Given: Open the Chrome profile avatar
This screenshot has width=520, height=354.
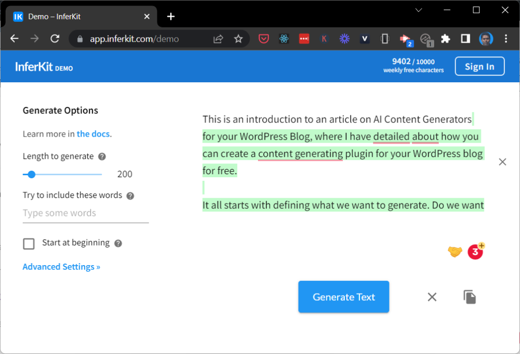Looking at the screenshot, I should click(x=486, y=39).
